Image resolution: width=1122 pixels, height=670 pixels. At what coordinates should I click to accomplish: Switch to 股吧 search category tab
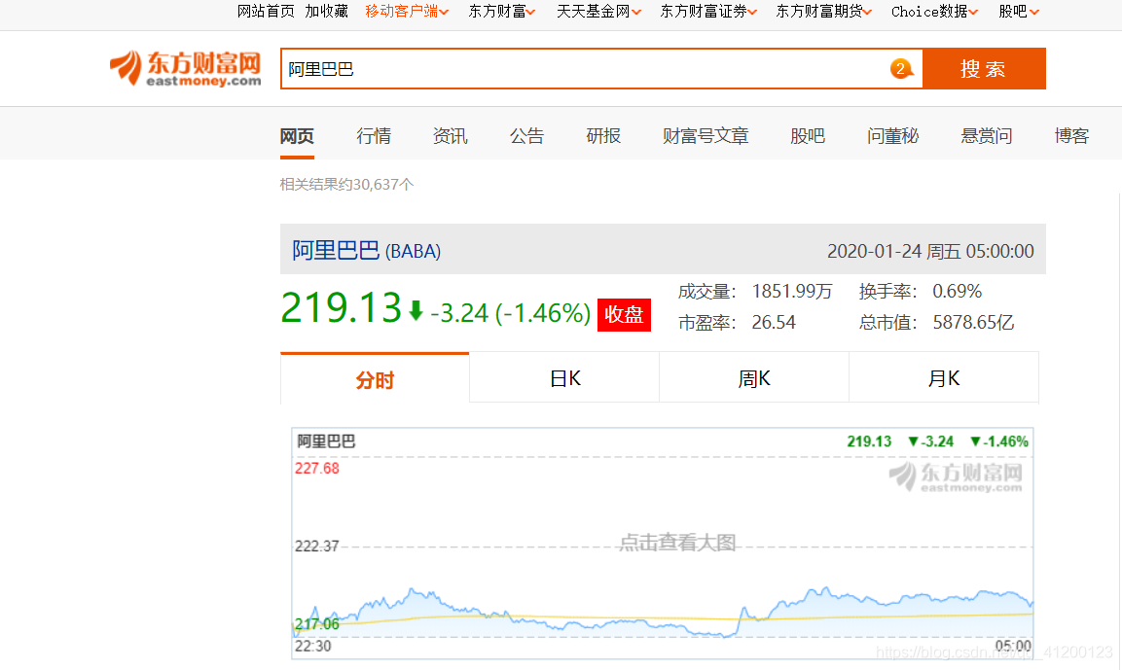pos(808,136)
